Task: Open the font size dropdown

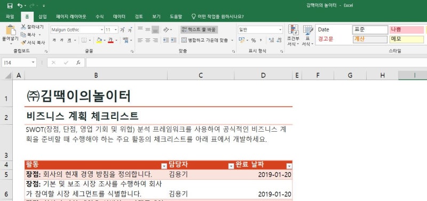Action: tap(116, 30)
